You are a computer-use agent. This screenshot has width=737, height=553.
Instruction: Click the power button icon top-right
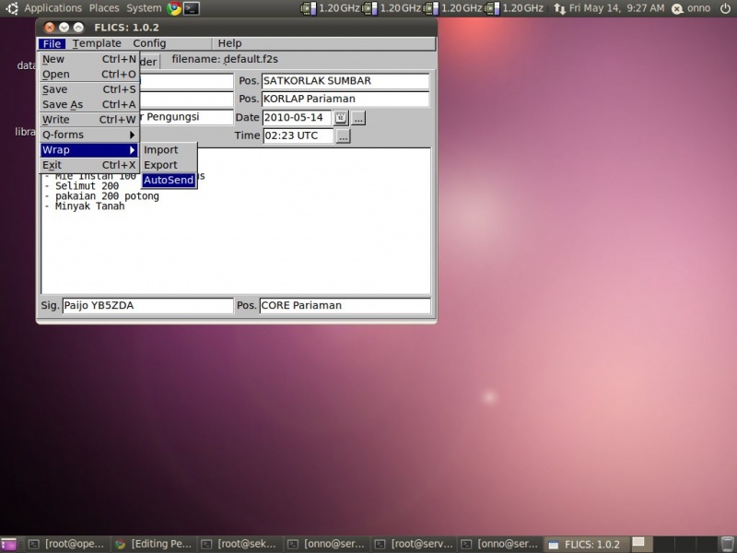[x=727, y=8]
